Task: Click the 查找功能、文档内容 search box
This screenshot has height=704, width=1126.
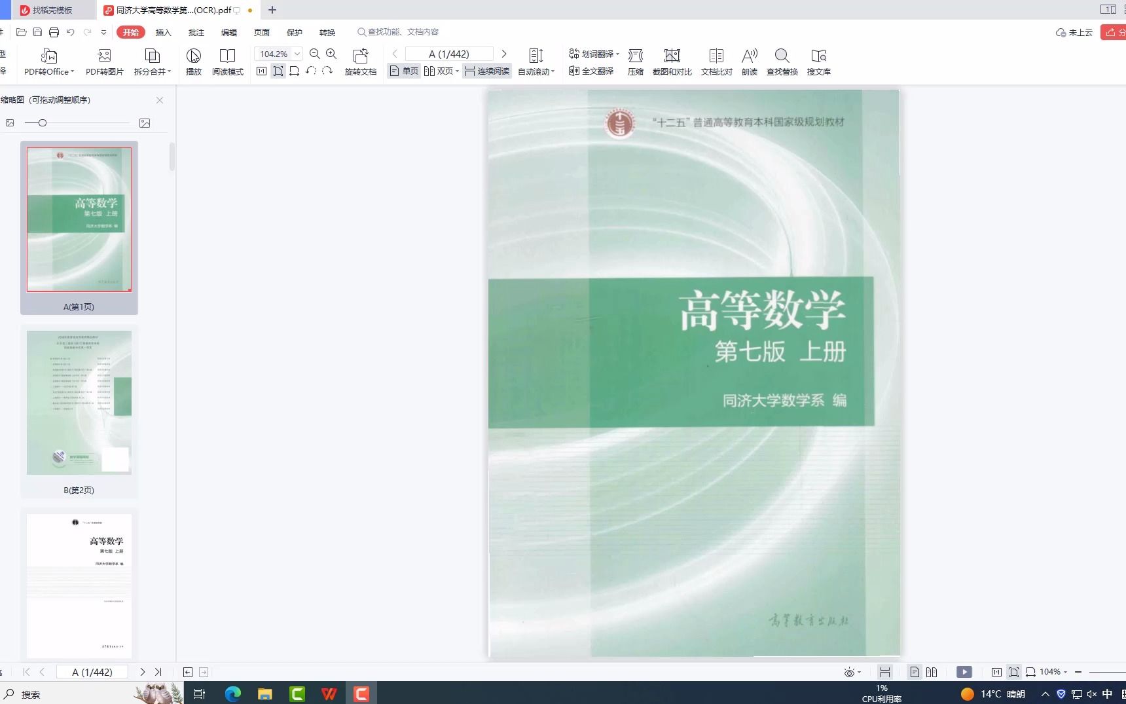Action: 398,32
